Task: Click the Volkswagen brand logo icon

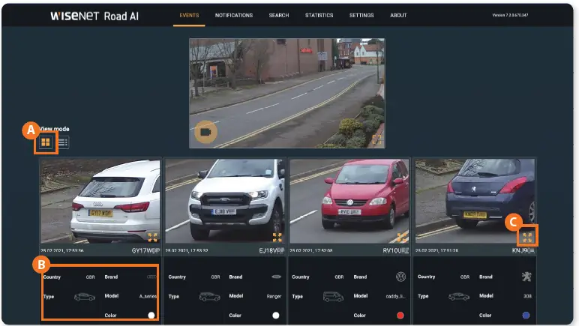Action: [401, 277]
